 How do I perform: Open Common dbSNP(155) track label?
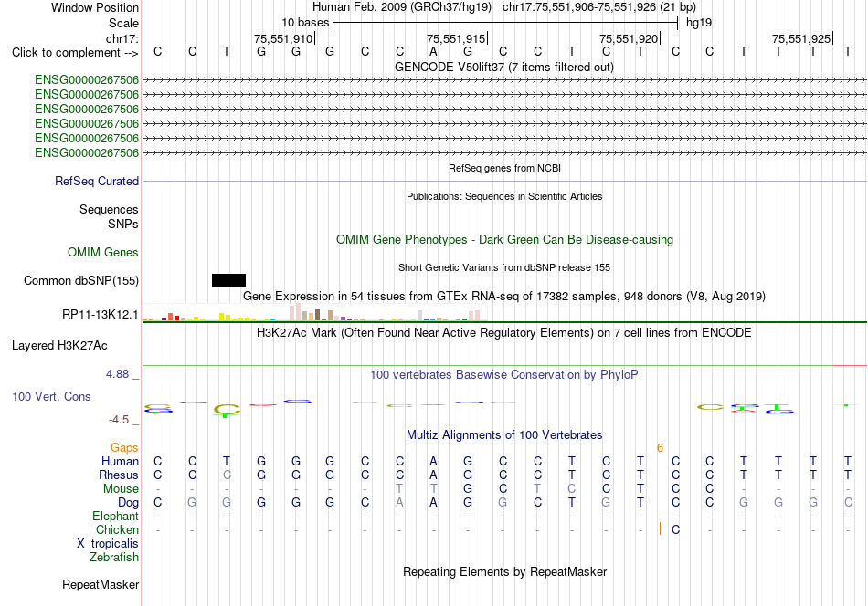pos(81,280)
